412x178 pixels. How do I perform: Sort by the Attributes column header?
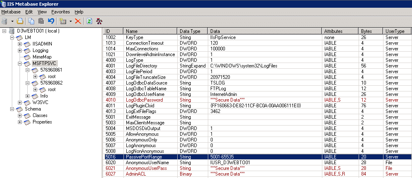tap(341, 31)
